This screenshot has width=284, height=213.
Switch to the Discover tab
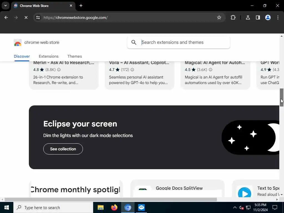22,56
